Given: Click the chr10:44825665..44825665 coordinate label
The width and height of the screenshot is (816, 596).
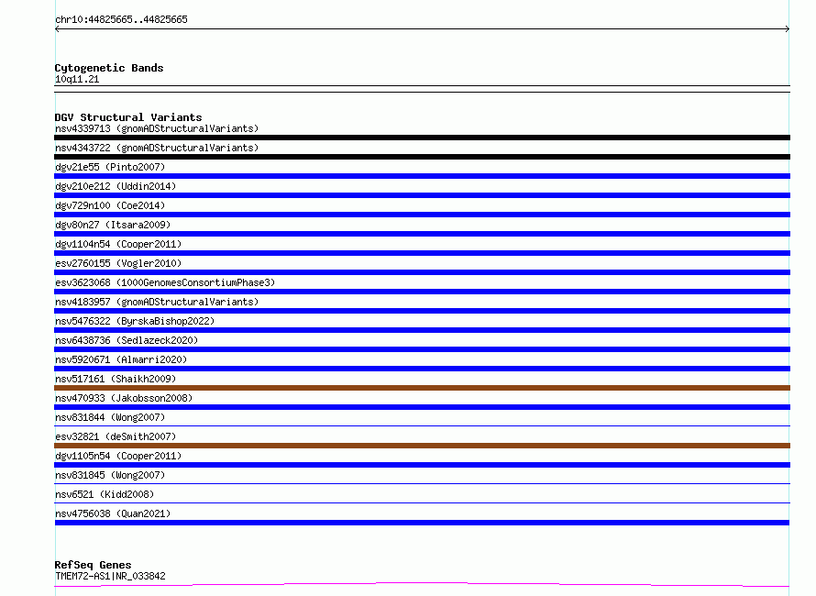Looking at the screenshot, I should [x=121, y=20].
